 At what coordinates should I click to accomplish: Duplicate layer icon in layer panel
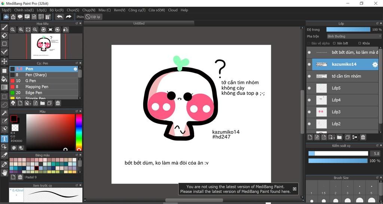point(347,137)
